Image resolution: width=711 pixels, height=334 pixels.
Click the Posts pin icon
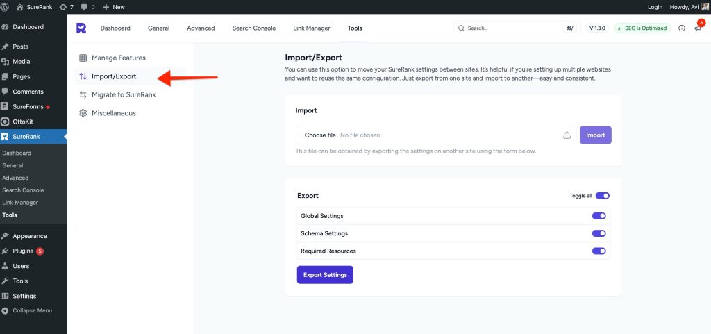pos(5,47)
